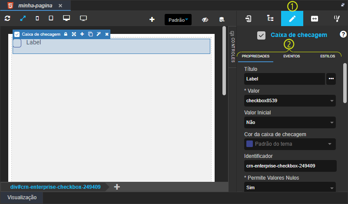Click the plus icon next to the breadcrumb
348x204 pixels.
click(x=117, y=187)
